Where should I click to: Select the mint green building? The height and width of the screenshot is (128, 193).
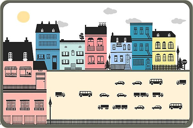tap(72, 54)
